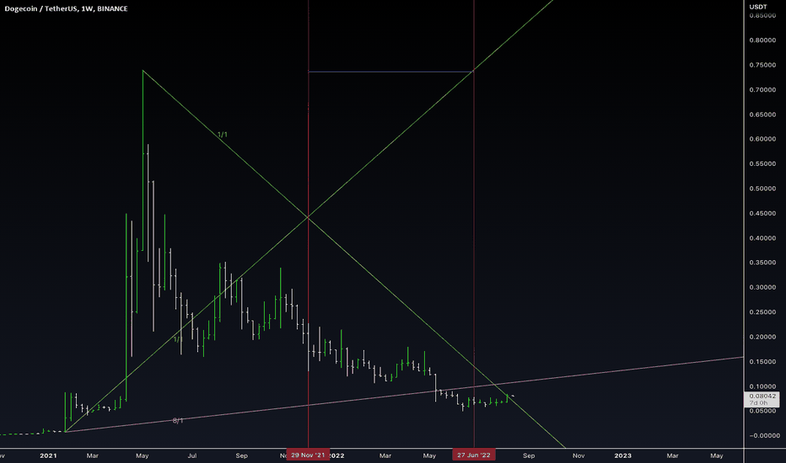Click the 2022 year label on time axis
This screenshot has height=463, width=786.
336,455
